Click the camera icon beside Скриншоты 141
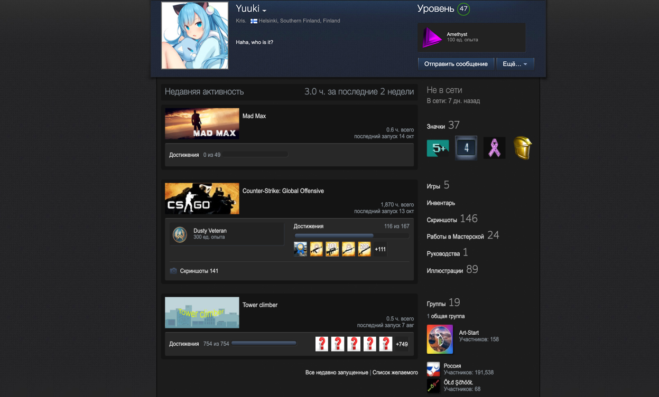Viewport: 659px width, 397px height. [x=173, y=271]
